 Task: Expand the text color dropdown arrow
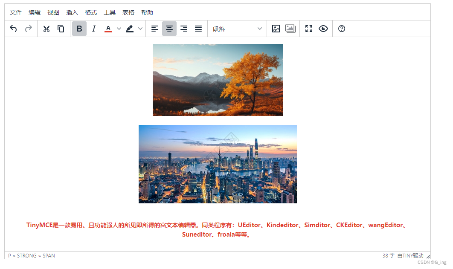click(119, 29)
